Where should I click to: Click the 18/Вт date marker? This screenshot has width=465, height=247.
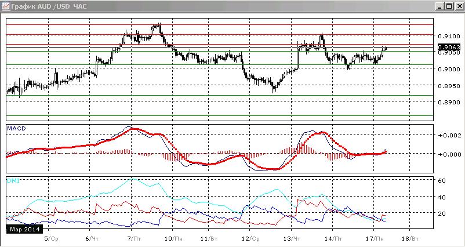pos(411,238)
